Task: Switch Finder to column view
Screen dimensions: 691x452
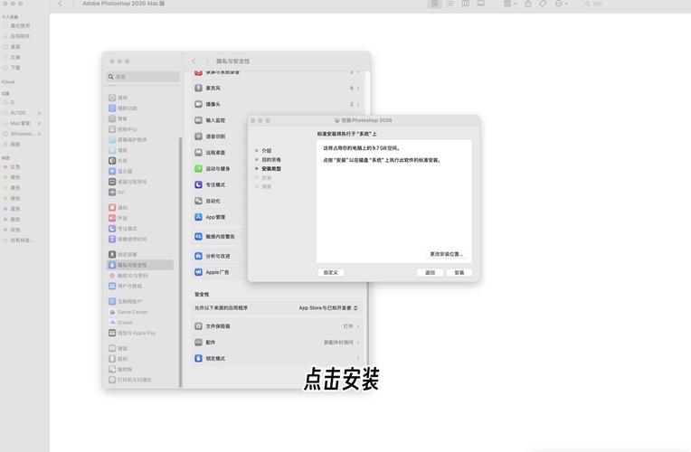Action: pyautogui.click(x=466, y=4)
